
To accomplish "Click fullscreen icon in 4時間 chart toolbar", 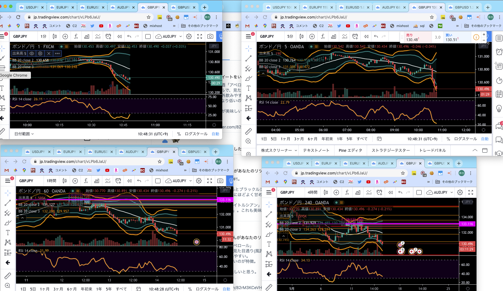I will click(x=471, y=192).
